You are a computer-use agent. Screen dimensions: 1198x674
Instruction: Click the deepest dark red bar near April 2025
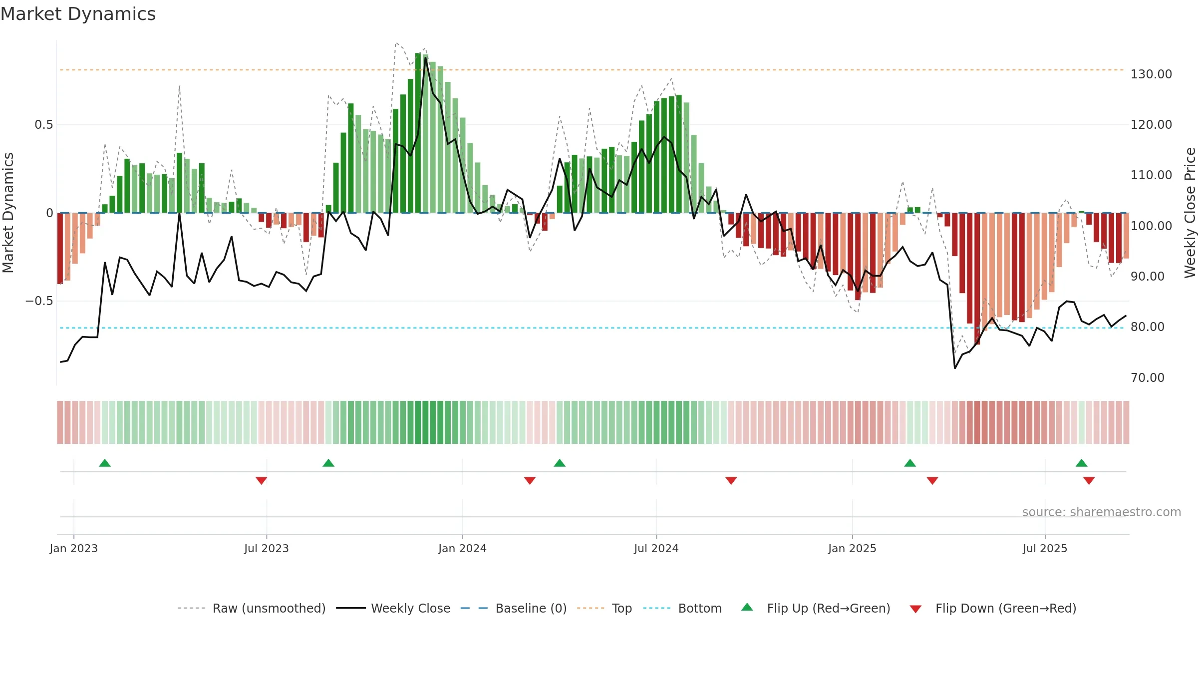pos(977,279)
